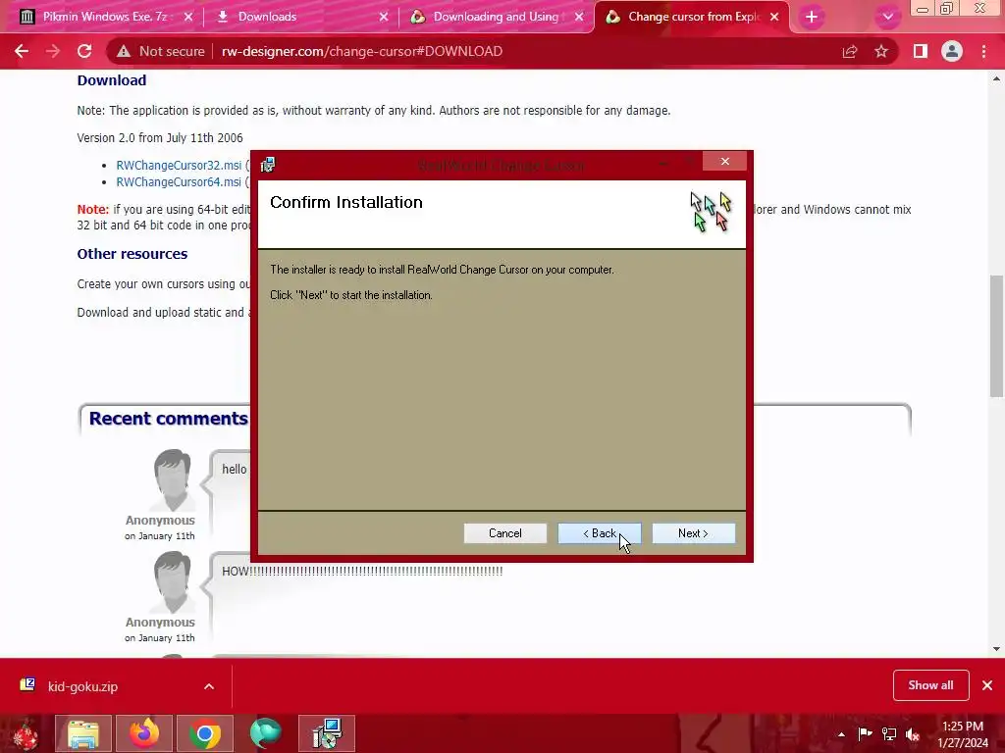Viewport: 1005px width, 753px height.
Task: Click the address bar URL
Action: pos(362,51)
